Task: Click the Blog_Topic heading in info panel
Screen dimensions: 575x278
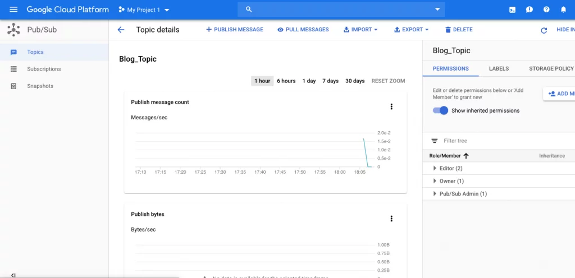Action: [x=451, y=50]
